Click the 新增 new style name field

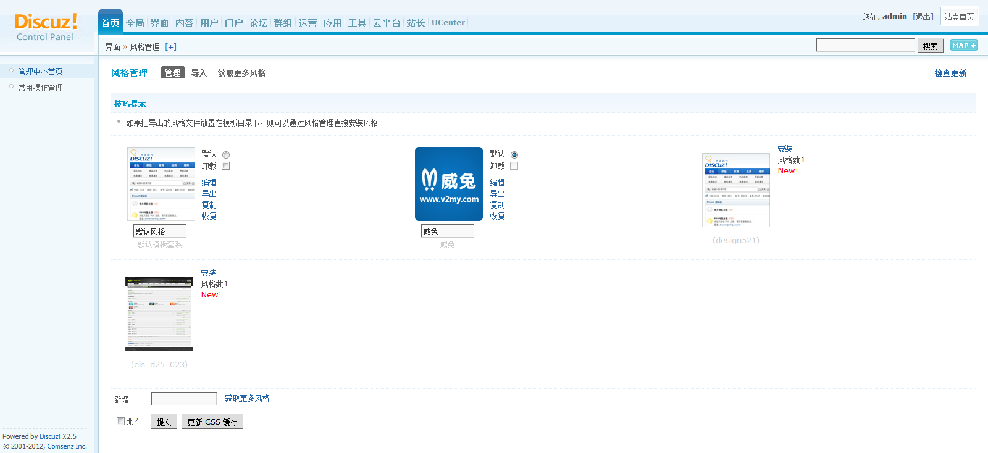tap(184, 399)
